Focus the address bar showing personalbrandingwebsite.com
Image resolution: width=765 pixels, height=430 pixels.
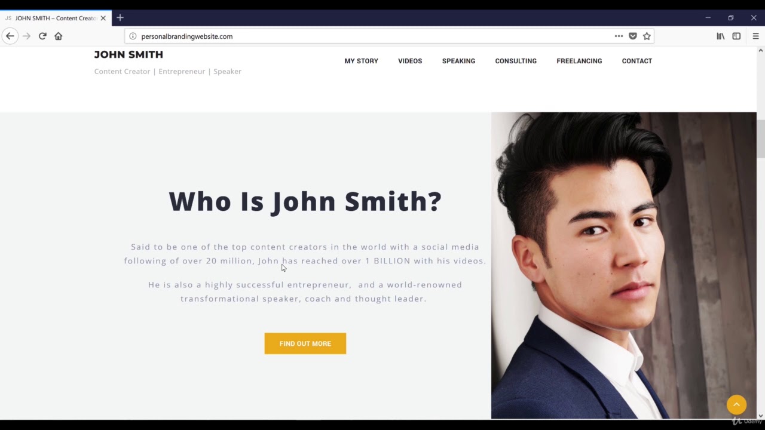pos(371,36)
